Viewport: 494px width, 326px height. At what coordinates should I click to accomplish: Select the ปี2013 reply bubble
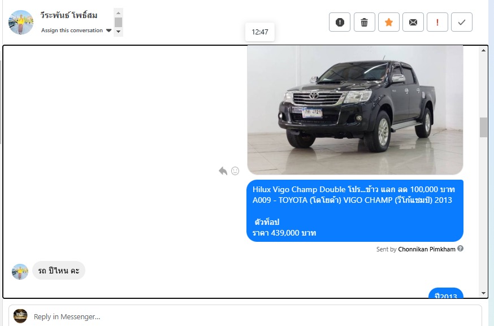tap(445, 294)
